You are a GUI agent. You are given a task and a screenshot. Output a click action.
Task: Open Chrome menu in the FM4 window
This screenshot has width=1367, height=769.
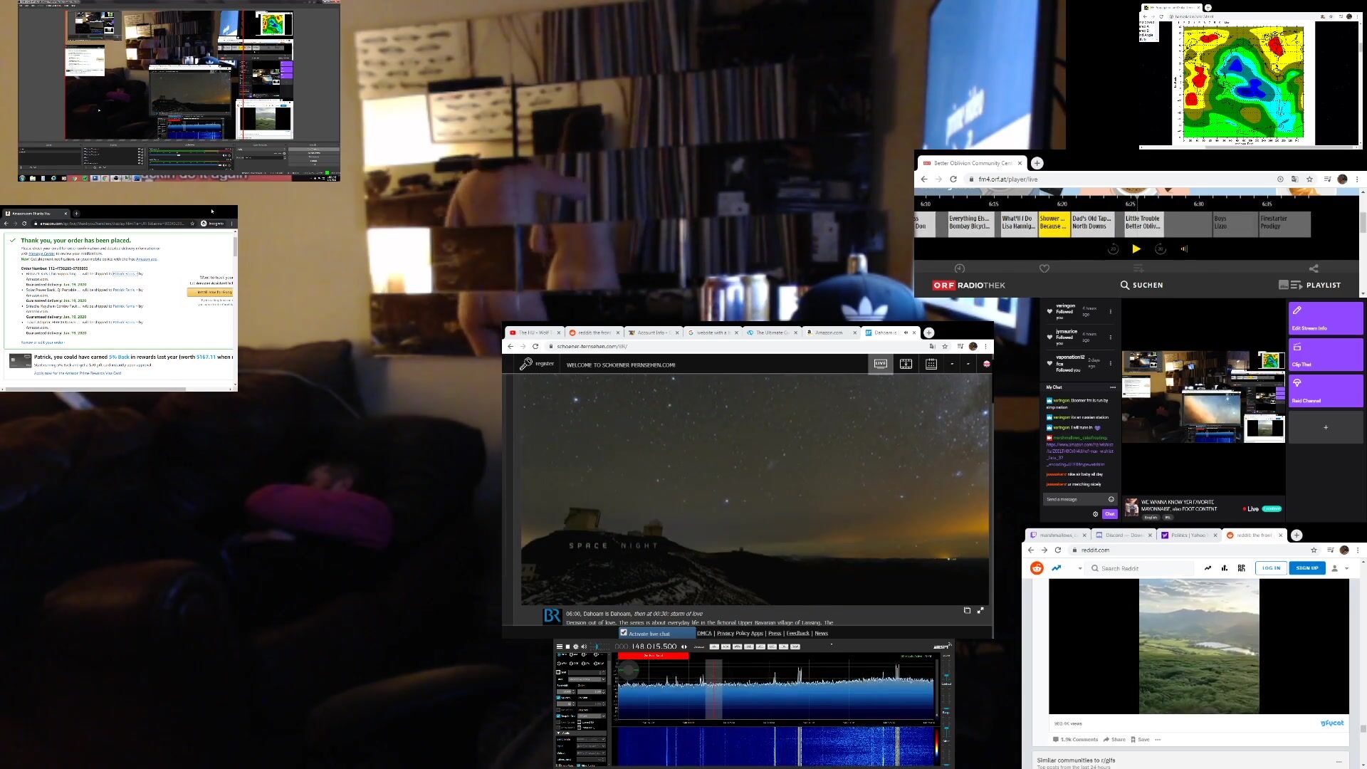point(1357,179)
